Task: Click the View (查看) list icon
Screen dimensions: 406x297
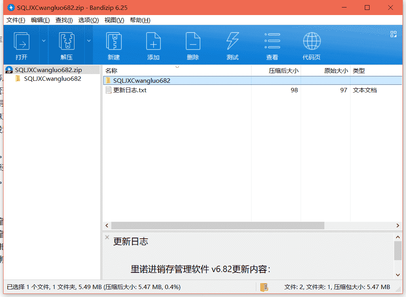Action: [x=272, y=41]
